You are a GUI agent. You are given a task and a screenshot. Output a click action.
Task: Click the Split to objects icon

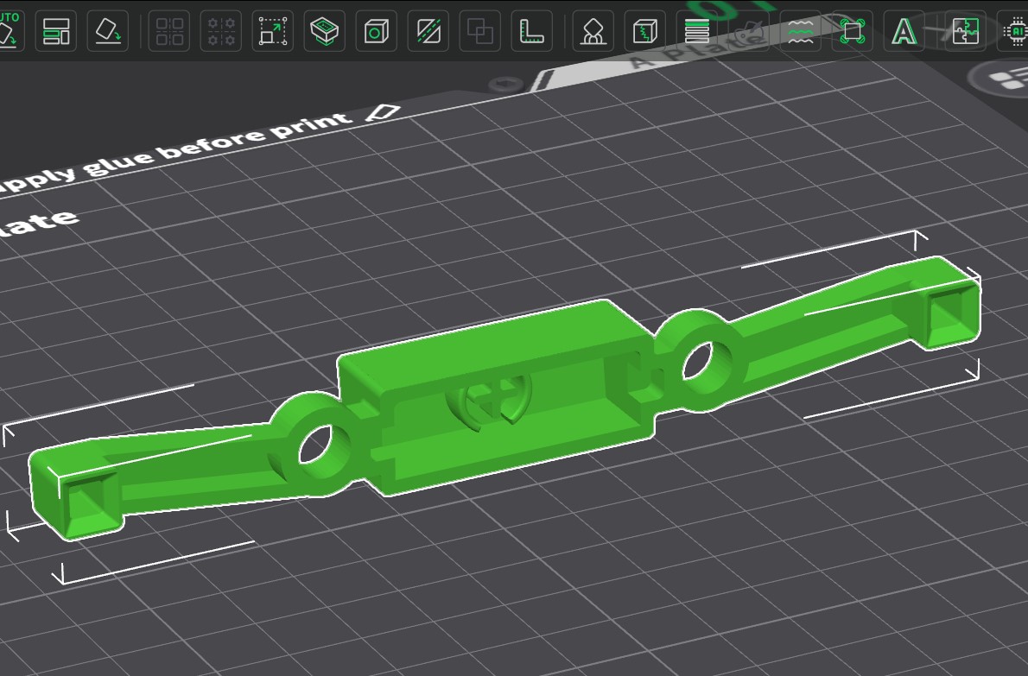click(169, 31)
